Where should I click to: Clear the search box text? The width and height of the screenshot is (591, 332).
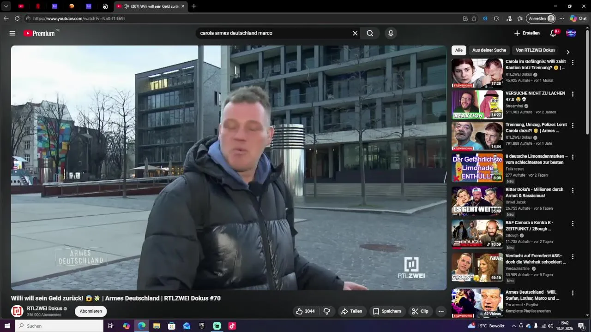(355, 33)
